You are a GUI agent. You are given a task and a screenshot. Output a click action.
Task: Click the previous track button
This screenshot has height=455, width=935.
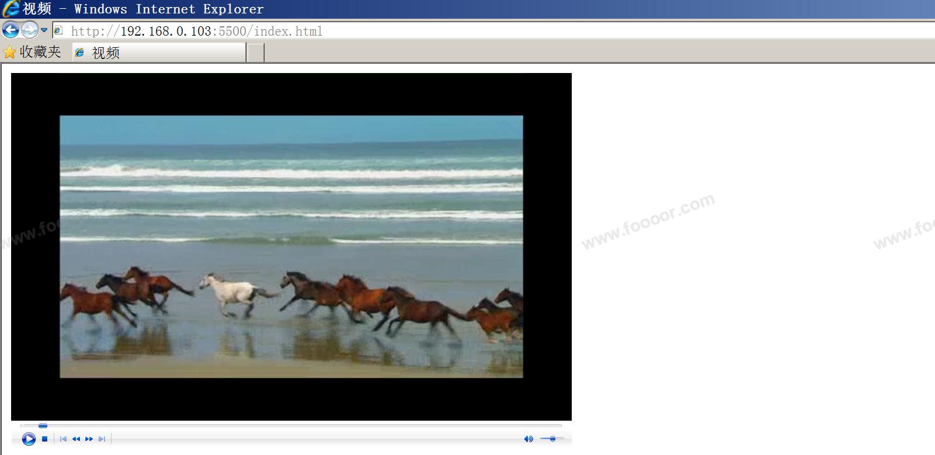coord(63,439)
